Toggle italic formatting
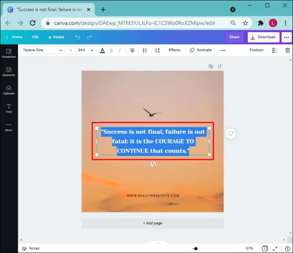Screen dimensions: 293x253 click(x=120, y=50)
